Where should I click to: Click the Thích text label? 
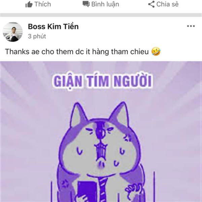(43, 4)
